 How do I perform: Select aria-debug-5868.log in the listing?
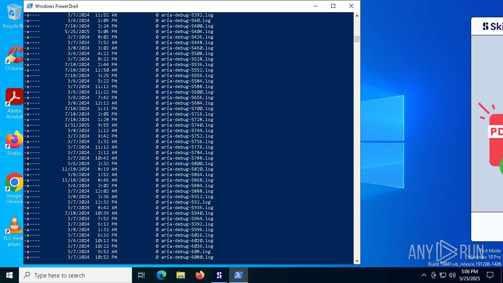(x=187, y=180)
